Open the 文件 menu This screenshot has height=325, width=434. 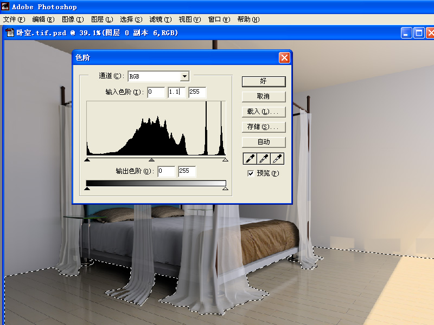[14, 19]
